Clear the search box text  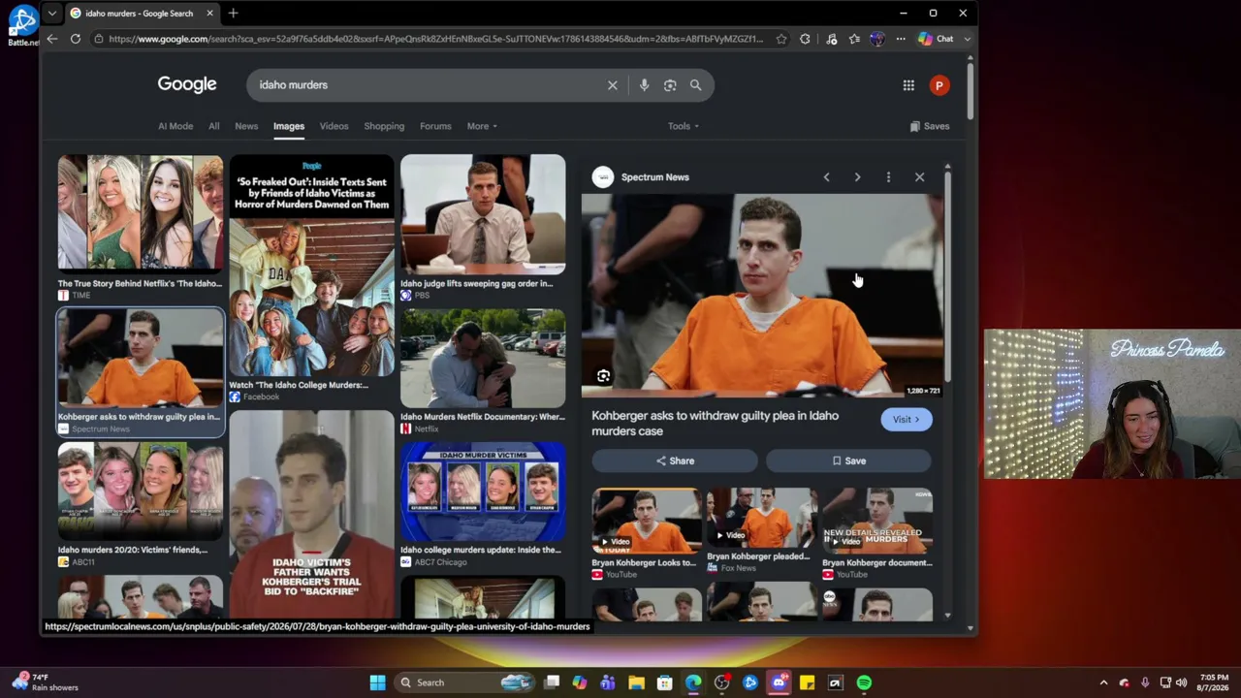(613, 85)
